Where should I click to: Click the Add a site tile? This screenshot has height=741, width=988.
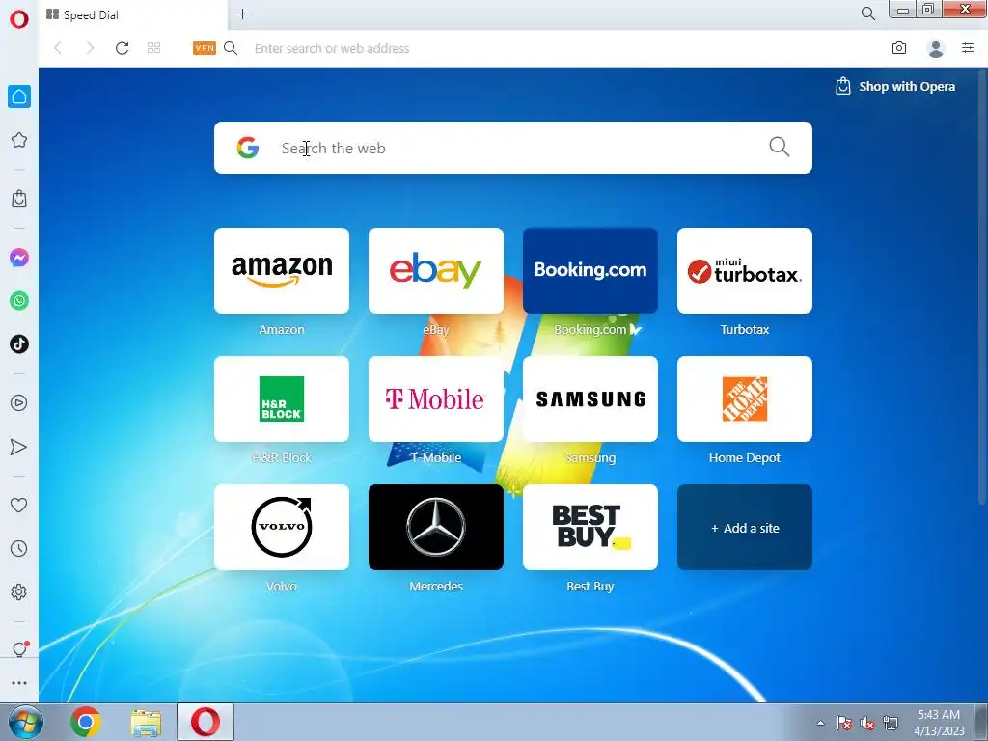tap(745, 528)
